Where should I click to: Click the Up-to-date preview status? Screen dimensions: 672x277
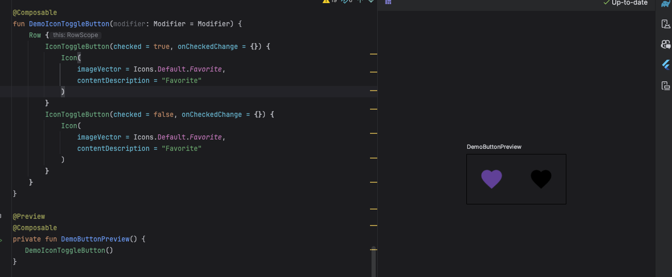pos(625,3)
